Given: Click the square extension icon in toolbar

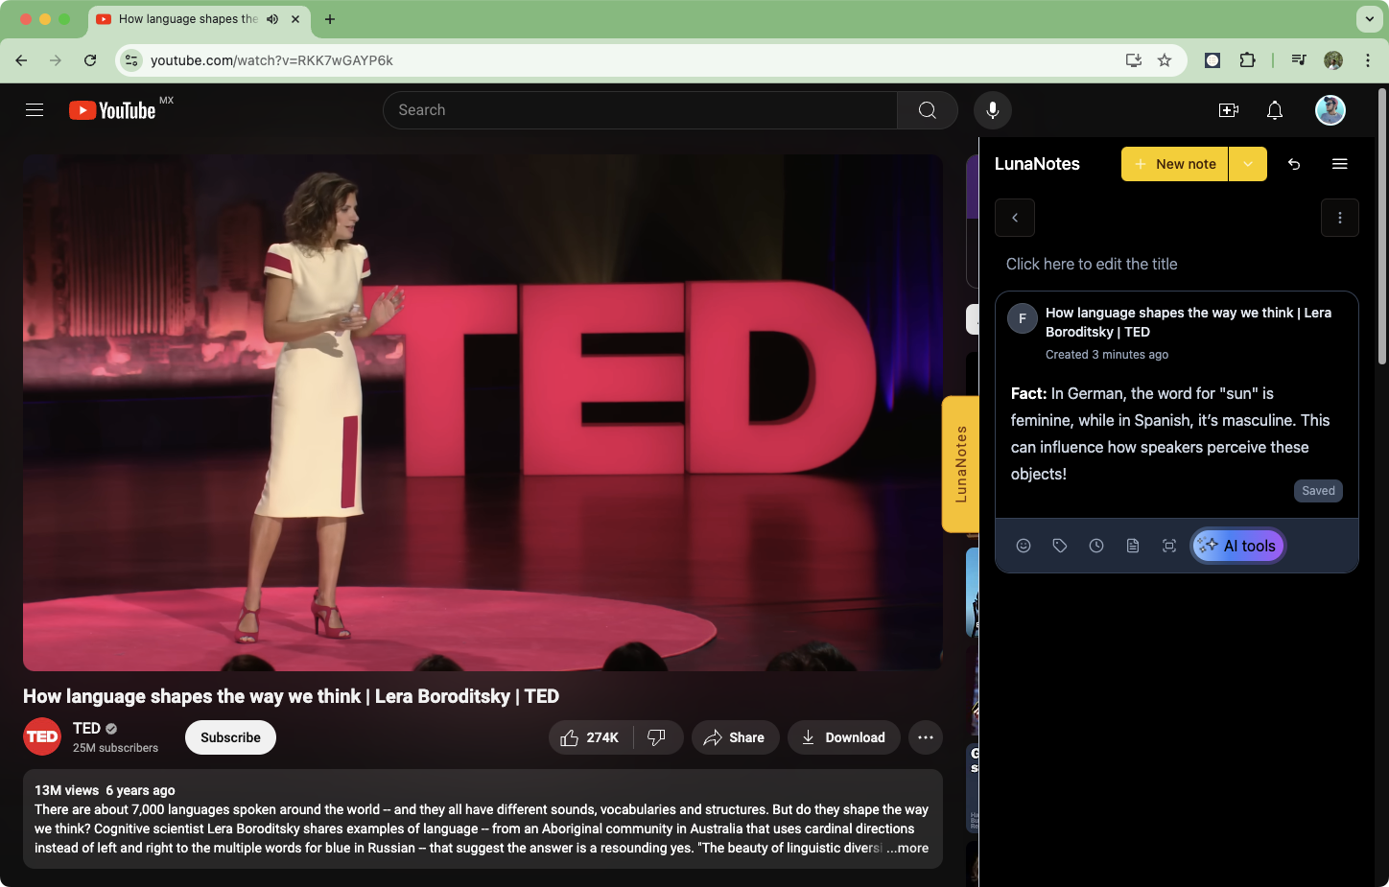Looking at the screenshot, I should pos(1212,60).
